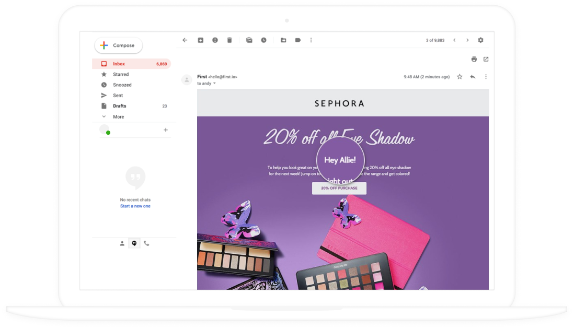Screen dimensions: 574x329
Task: Click the Compose button
Action: click(x=119, y=45)
